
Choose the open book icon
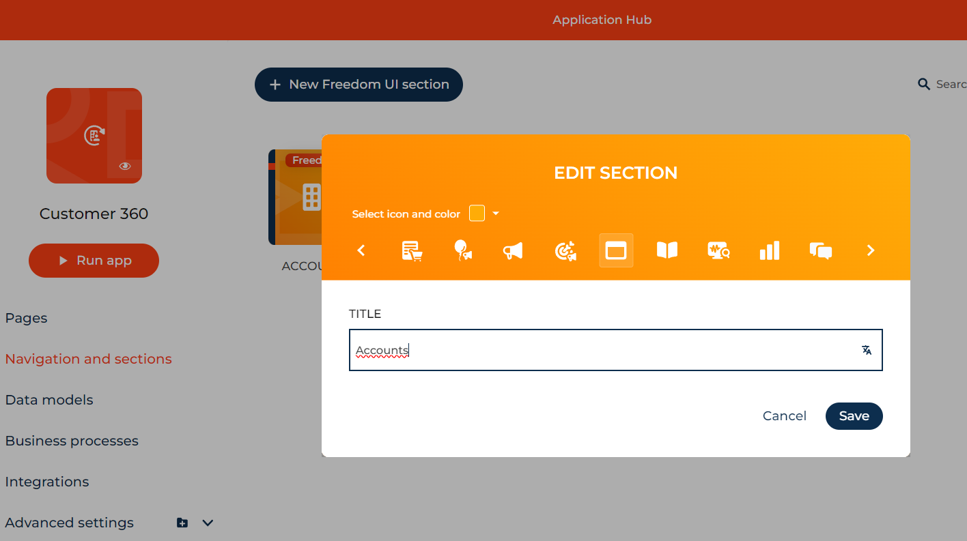pyautogui.click(x=667, y=250)
